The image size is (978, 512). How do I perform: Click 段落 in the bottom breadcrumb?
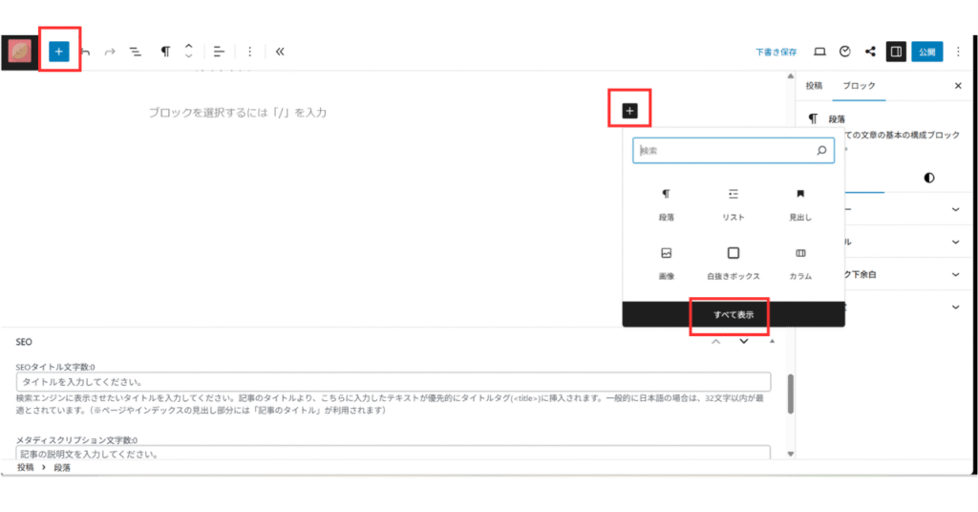[x=62, y=467]
